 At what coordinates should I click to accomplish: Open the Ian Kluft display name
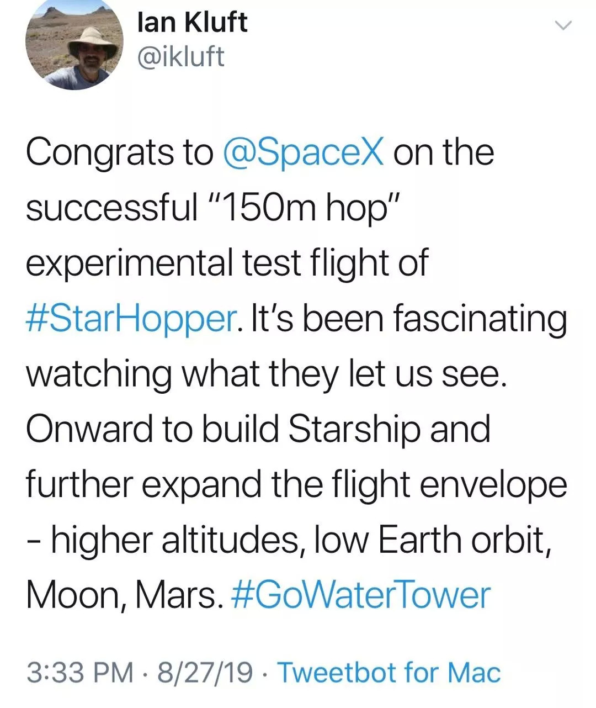coord(192,23)
